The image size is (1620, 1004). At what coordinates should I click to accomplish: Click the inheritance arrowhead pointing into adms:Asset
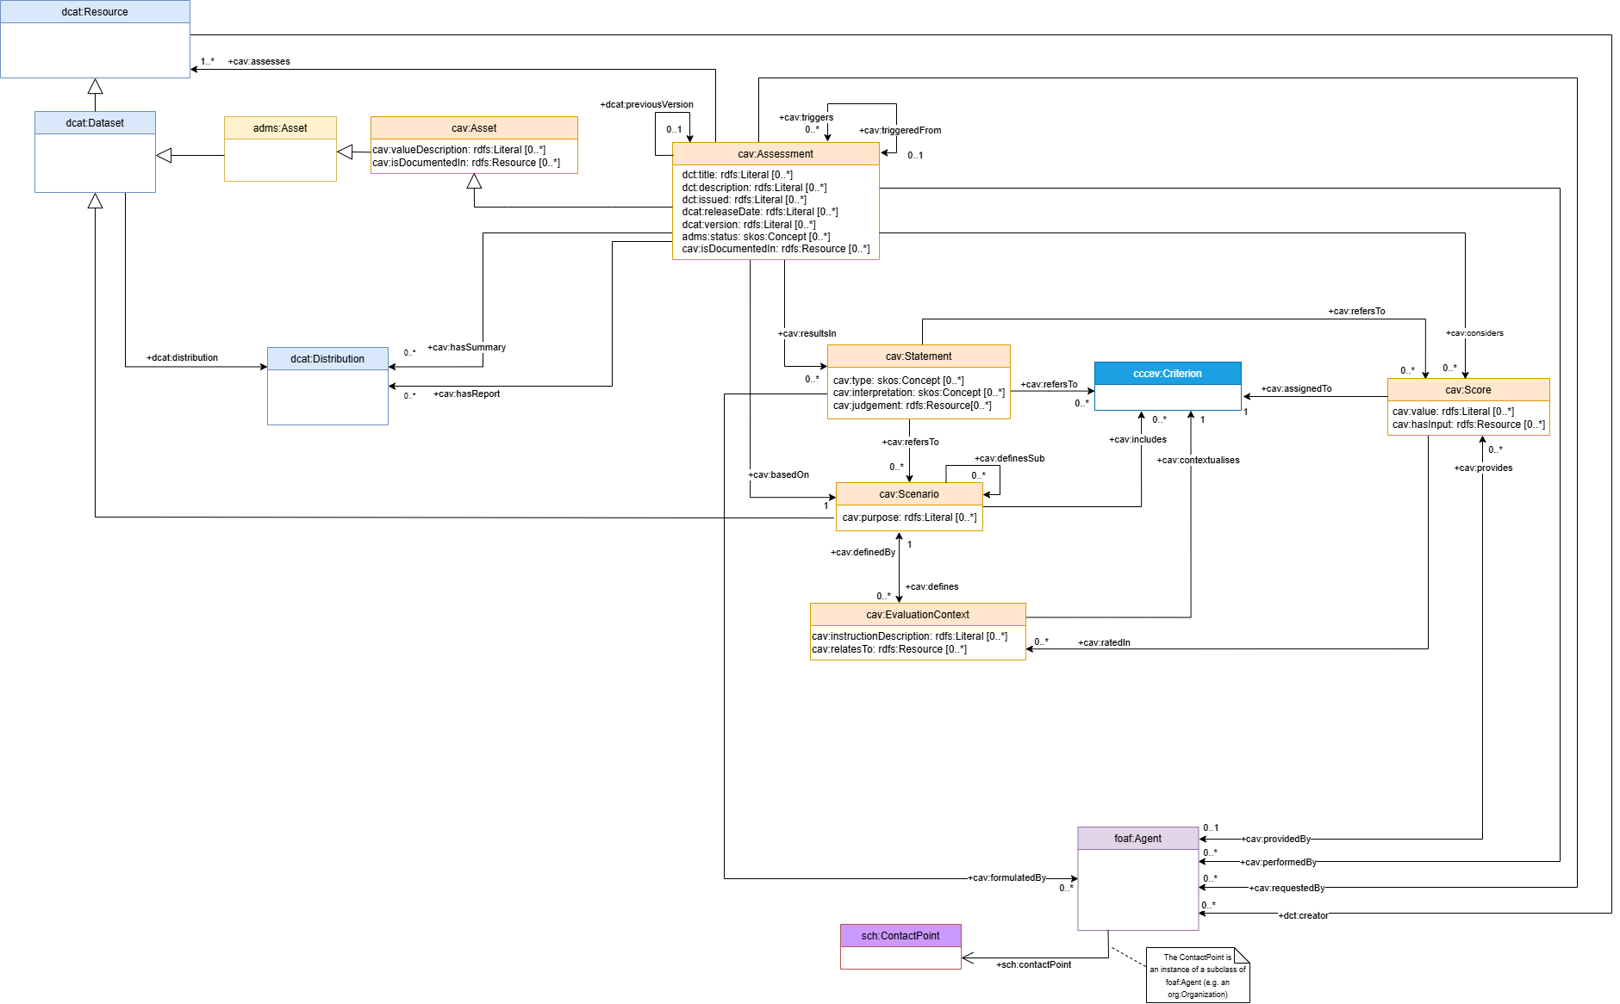click(x=345, y=152)
